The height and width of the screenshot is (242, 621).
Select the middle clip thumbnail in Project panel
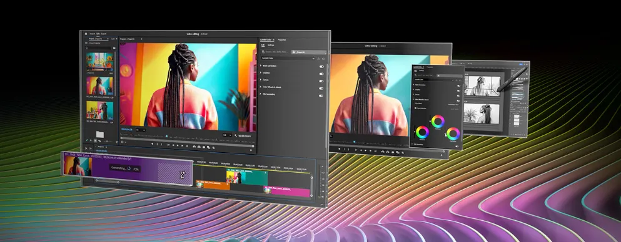tap(100, 85)
